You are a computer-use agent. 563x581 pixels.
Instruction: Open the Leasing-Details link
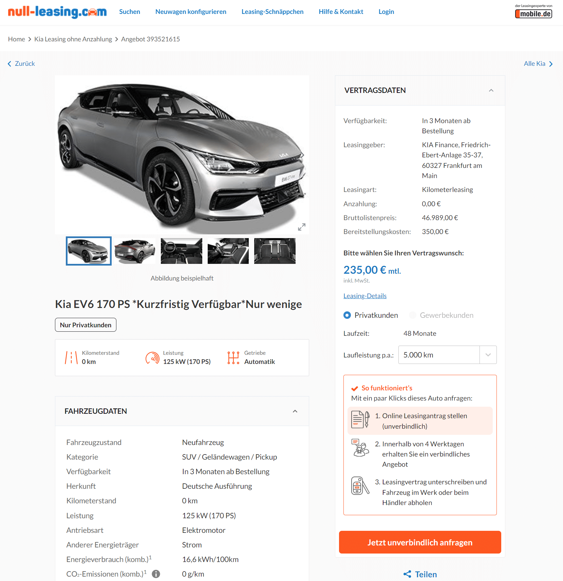click(x=365, y=296)
